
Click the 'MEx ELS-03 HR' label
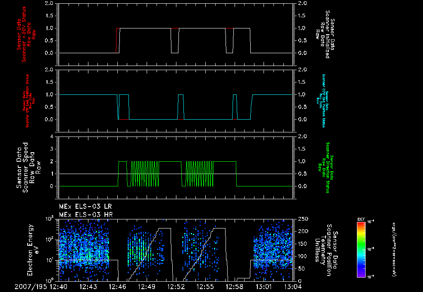click(86, 215)
